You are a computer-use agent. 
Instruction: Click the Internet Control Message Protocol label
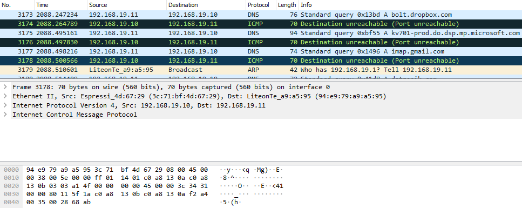click(74, 115)
